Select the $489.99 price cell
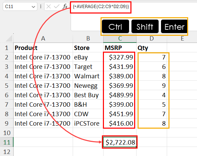Viewport: 197px width, 156px height. tap(120, 95)
